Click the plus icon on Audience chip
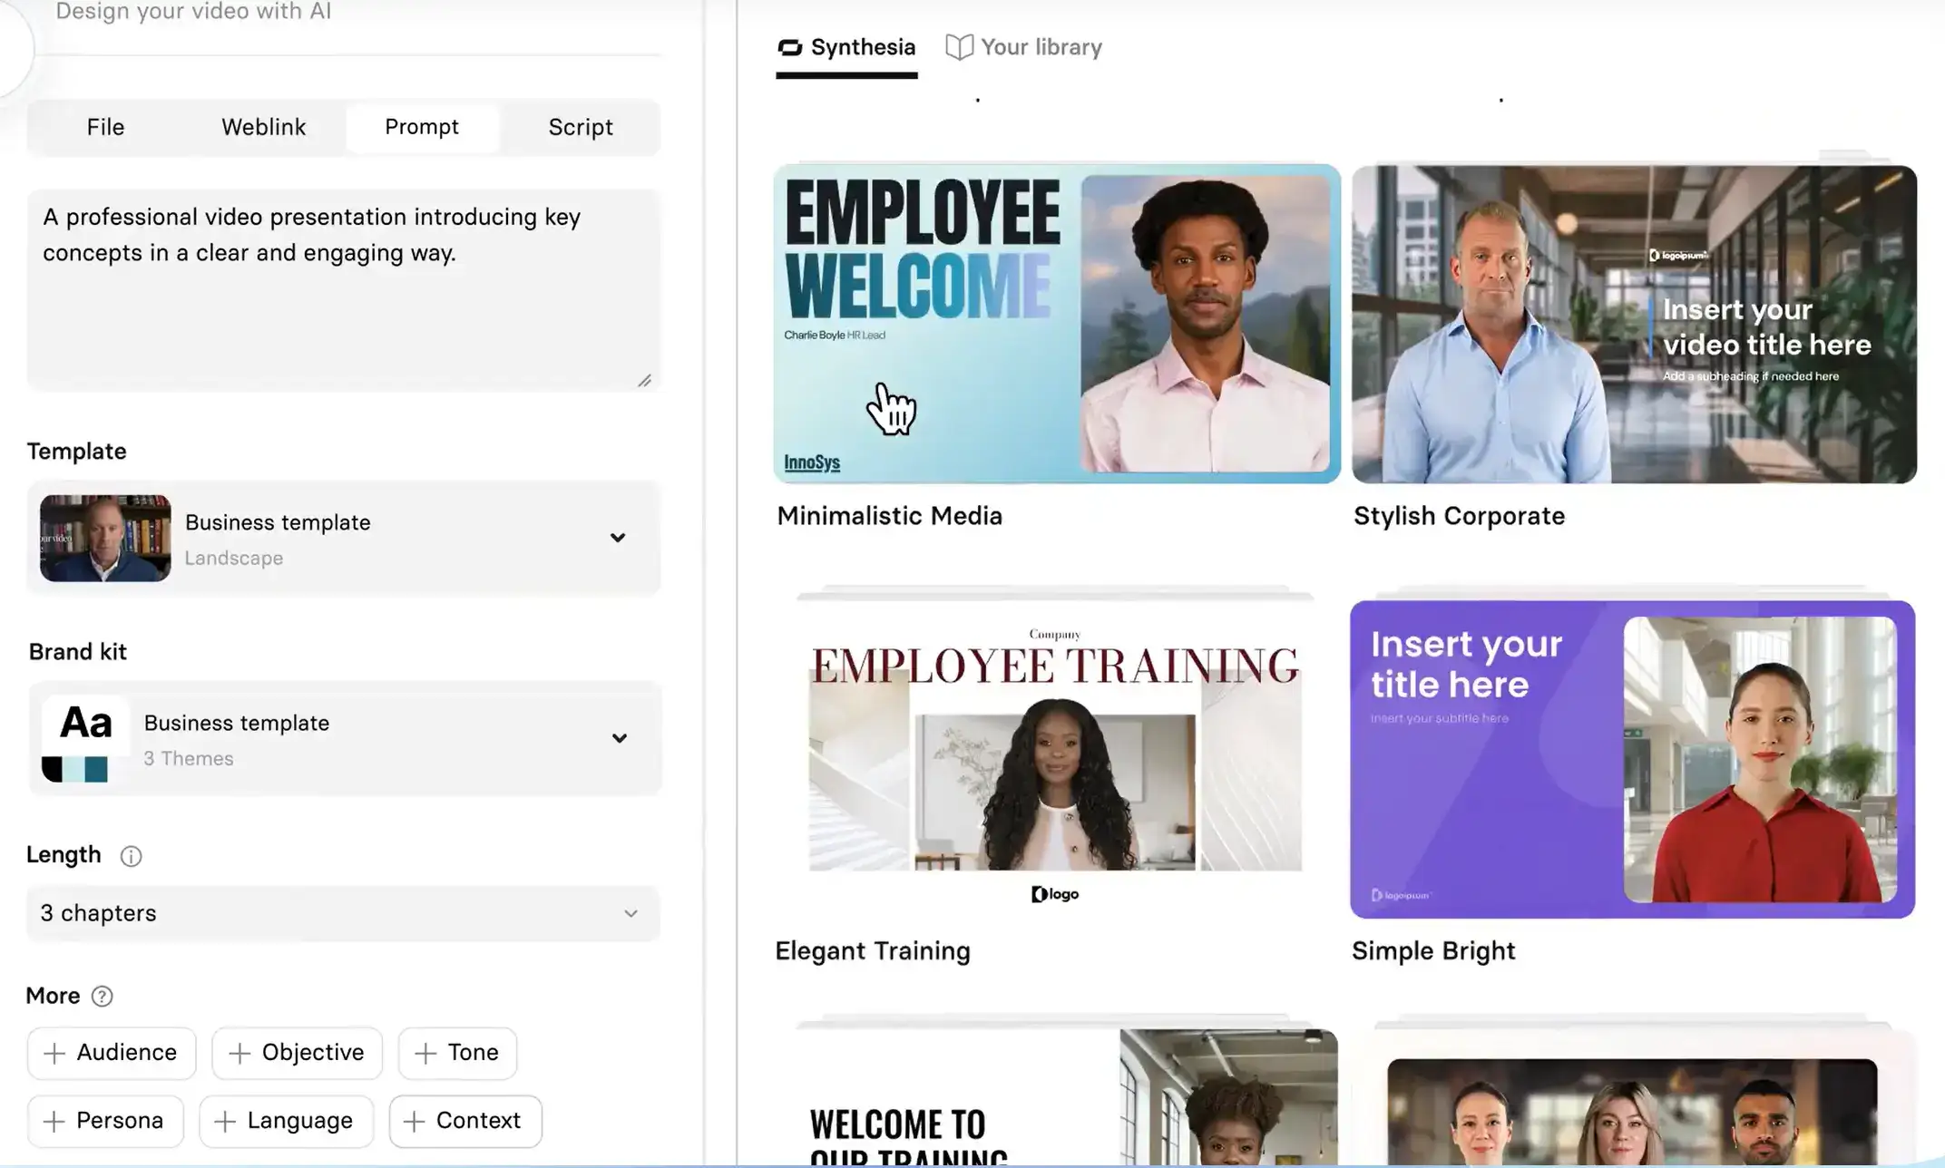Image resolution: width=1945 pixels, height=1168 pixels. pos(54,1053)
